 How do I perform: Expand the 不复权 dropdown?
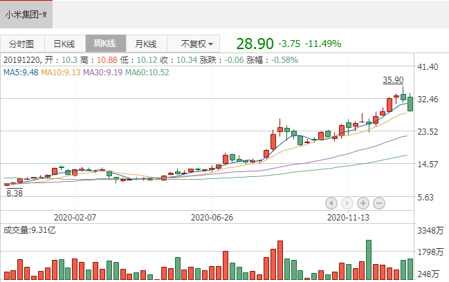(196, 43)
